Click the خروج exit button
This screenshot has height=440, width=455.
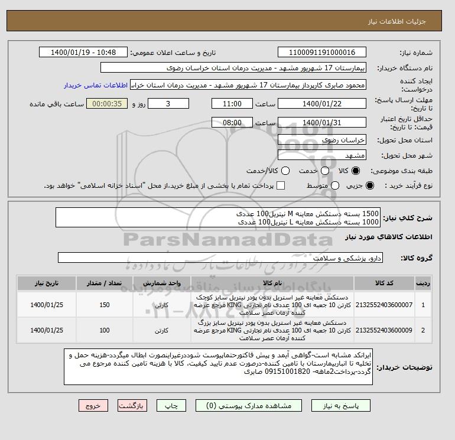tap(93, 406)
